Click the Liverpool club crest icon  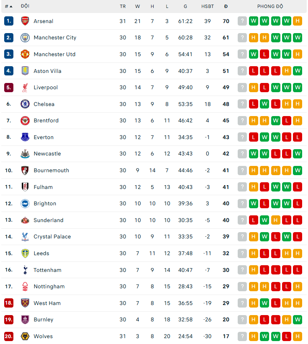(25, 88)
